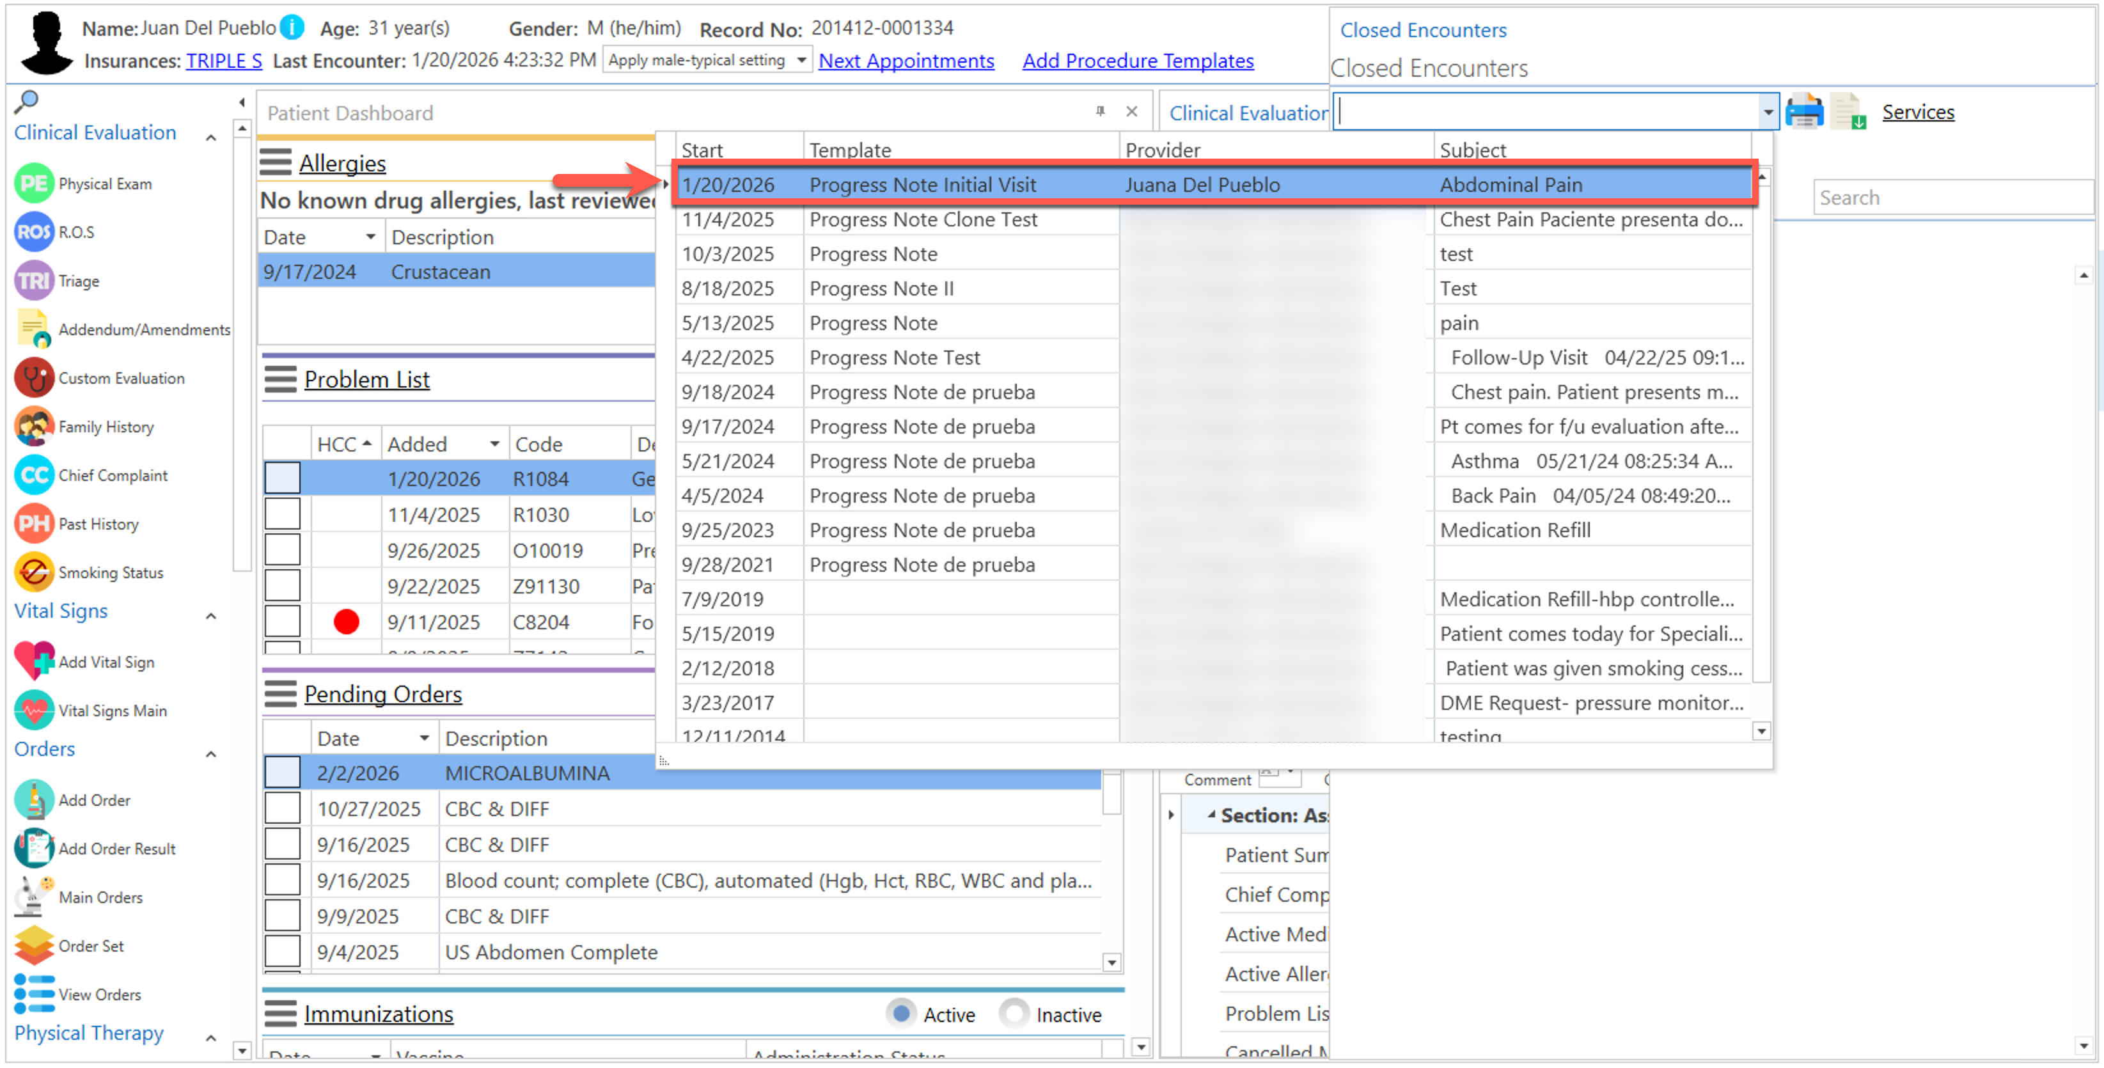Click the printer icon beside the encounters dropdown

(x=1803, y=113)
